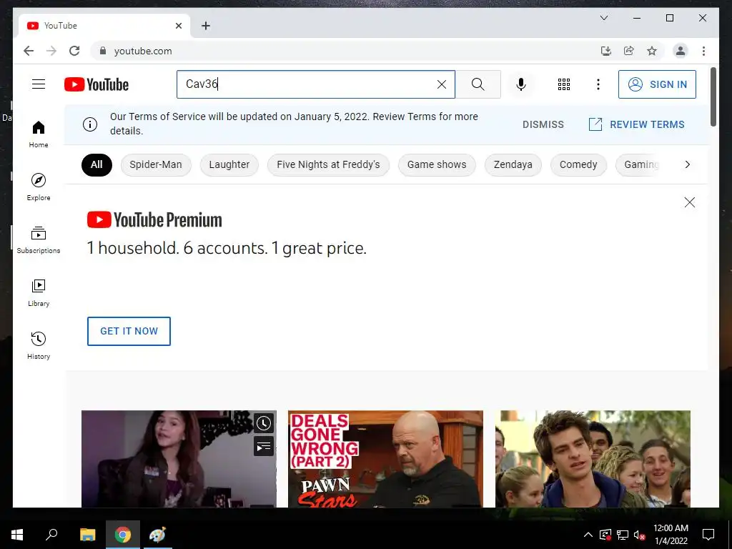Click the YouTube logo

point(97,84)
